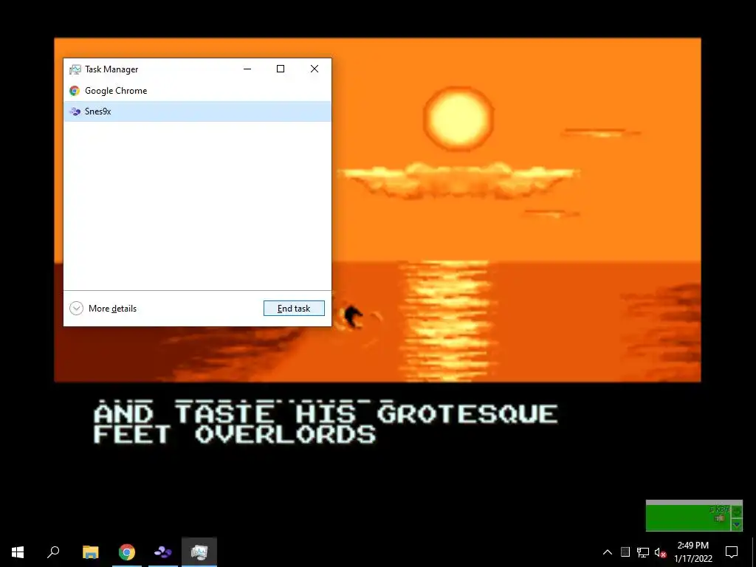This screenshot has height=567, width=756.
Task: Select the Snes9x process row
Action: pos(197,111)
